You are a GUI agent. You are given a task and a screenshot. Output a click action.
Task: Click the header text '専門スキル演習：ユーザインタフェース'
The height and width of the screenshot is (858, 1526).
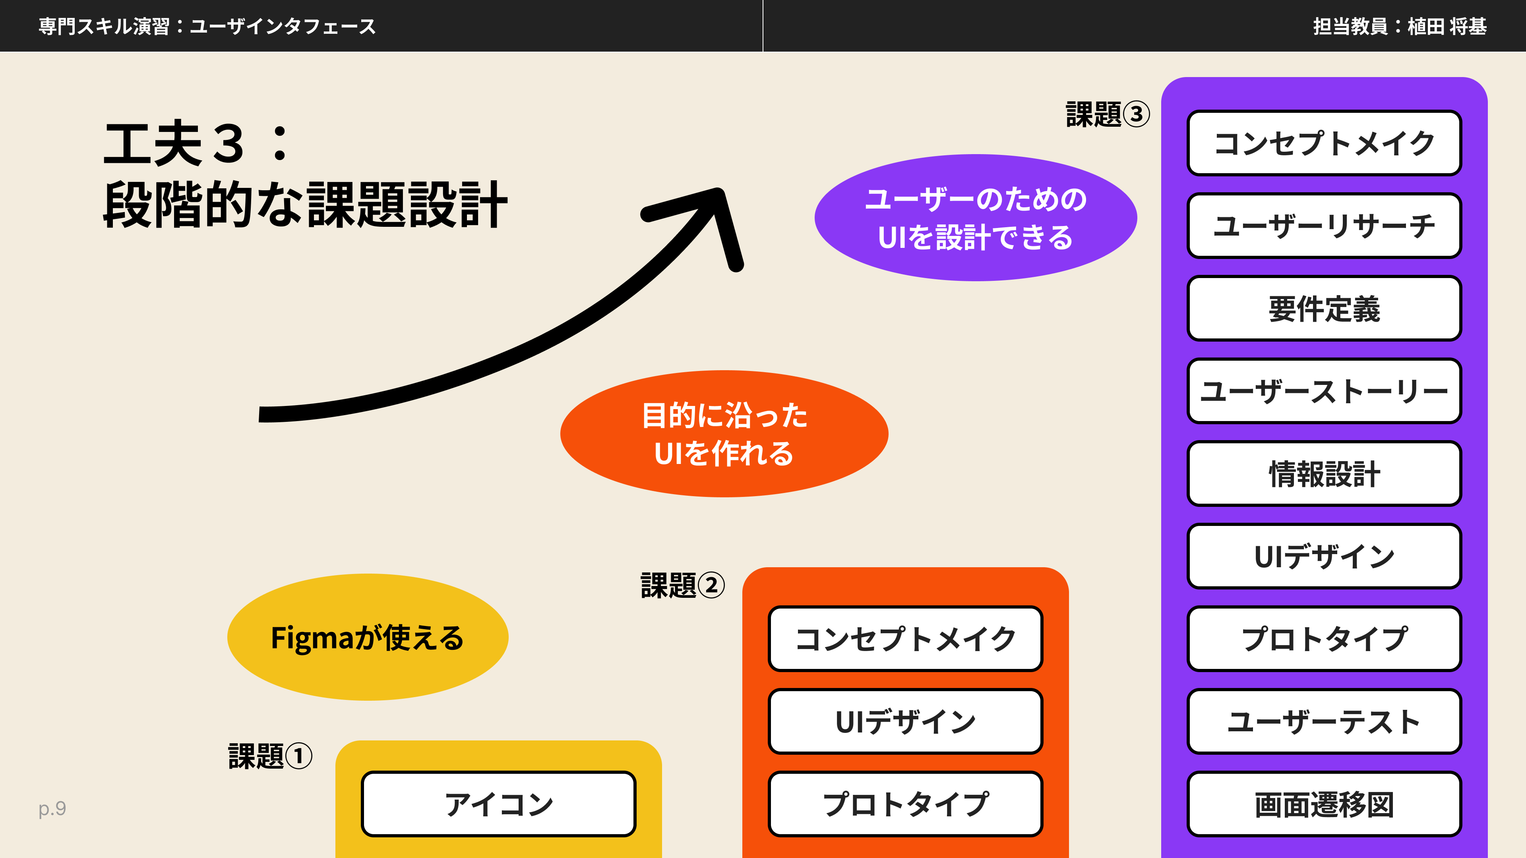click(207, 26)
